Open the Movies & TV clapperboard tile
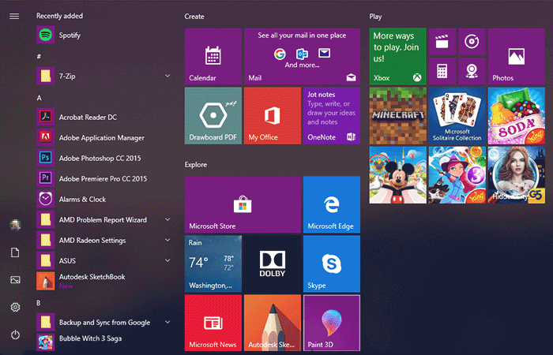Screen dimensions: 553x355 (x=442, y=42)
